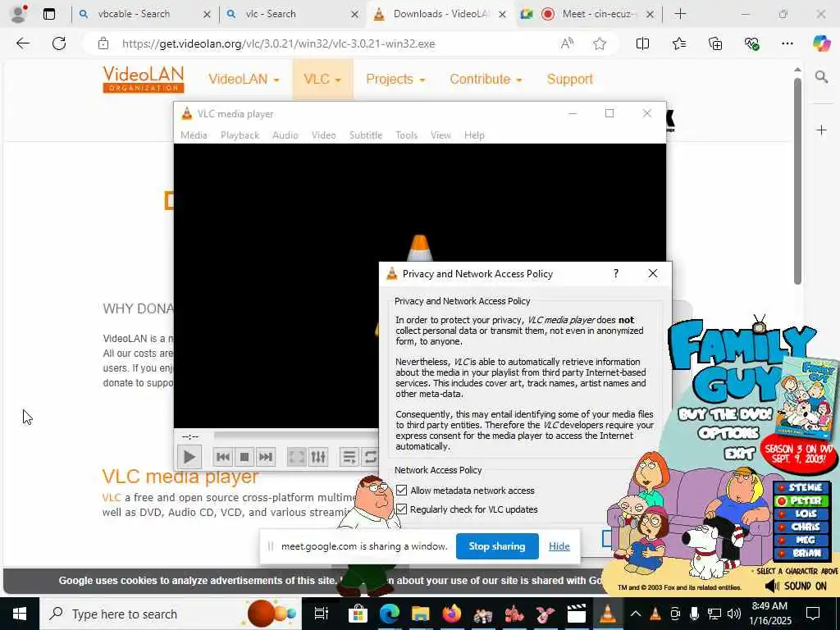Open Edge split screen icon
Screen dimensions: 840x630
[642, 44]
